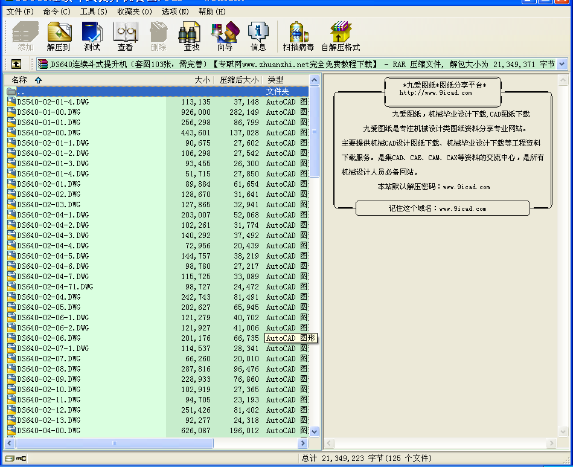573x467 pixels.
Task: Click file list vertical scrollbar thumb
Action: tap(314, 131)
